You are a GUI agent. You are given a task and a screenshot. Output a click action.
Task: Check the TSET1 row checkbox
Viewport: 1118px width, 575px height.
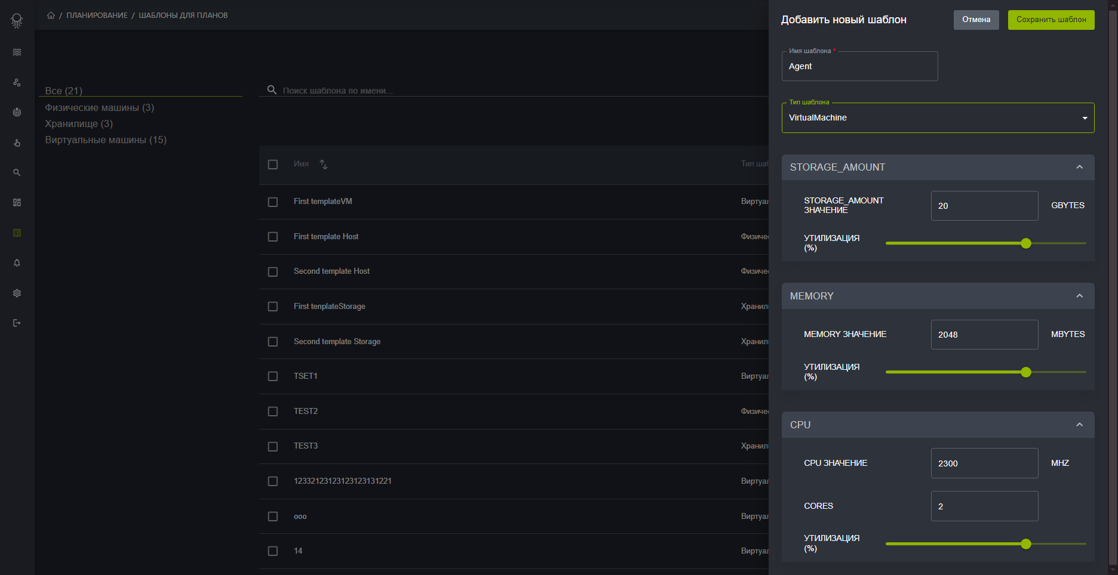pyautogui.click(x=273, y=376)
